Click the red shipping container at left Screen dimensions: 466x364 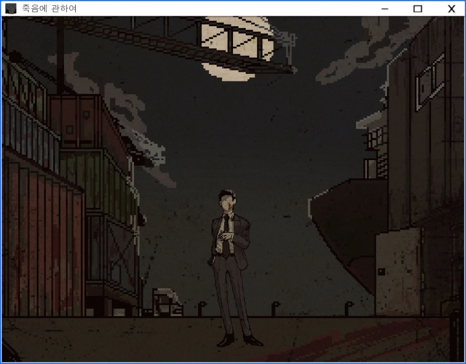click(35, 233)
